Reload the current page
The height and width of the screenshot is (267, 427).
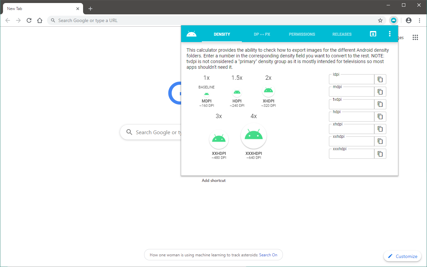(29, 20)
